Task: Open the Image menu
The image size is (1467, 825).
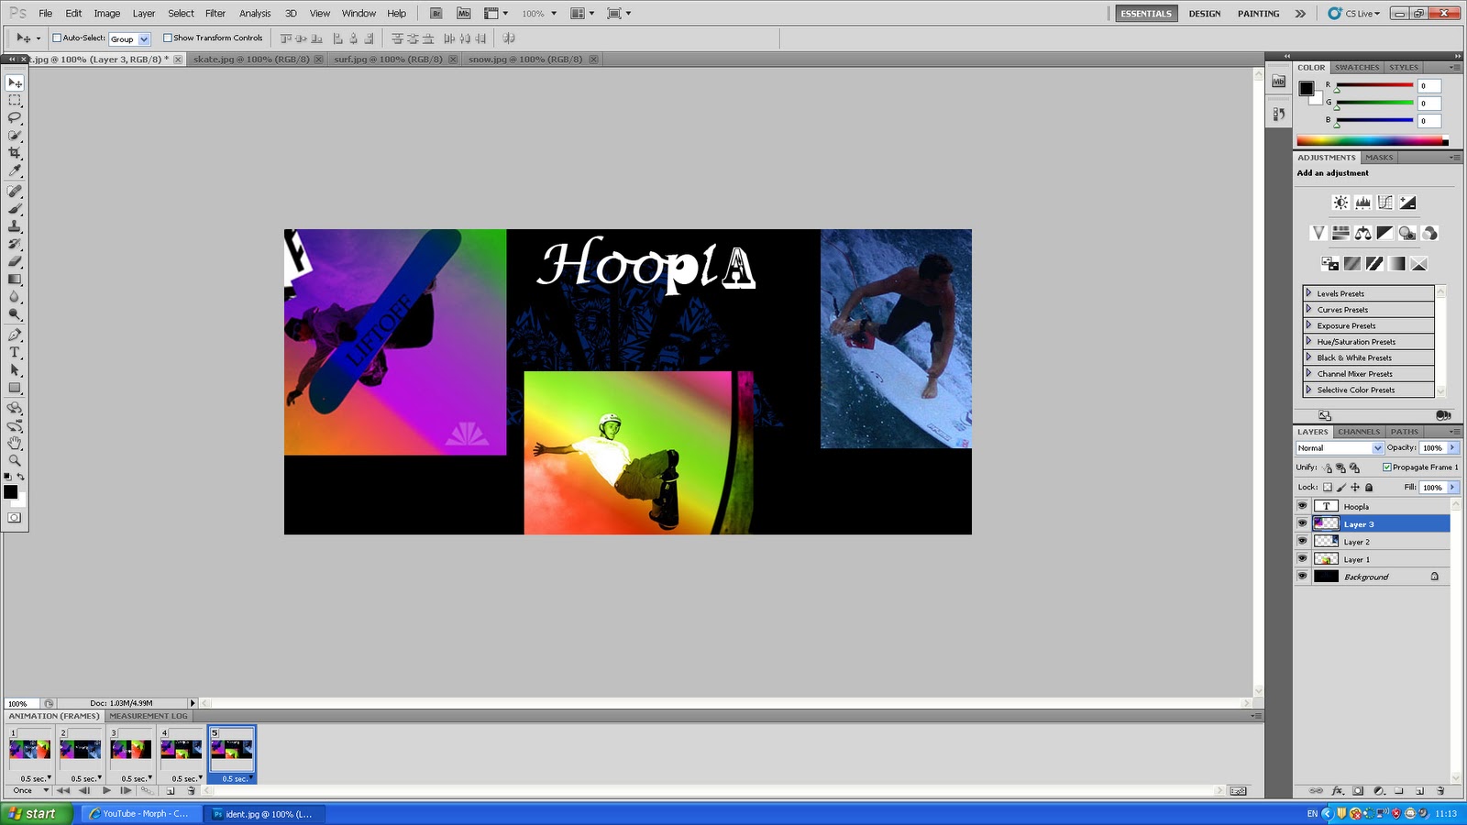Action: (107, 14)
